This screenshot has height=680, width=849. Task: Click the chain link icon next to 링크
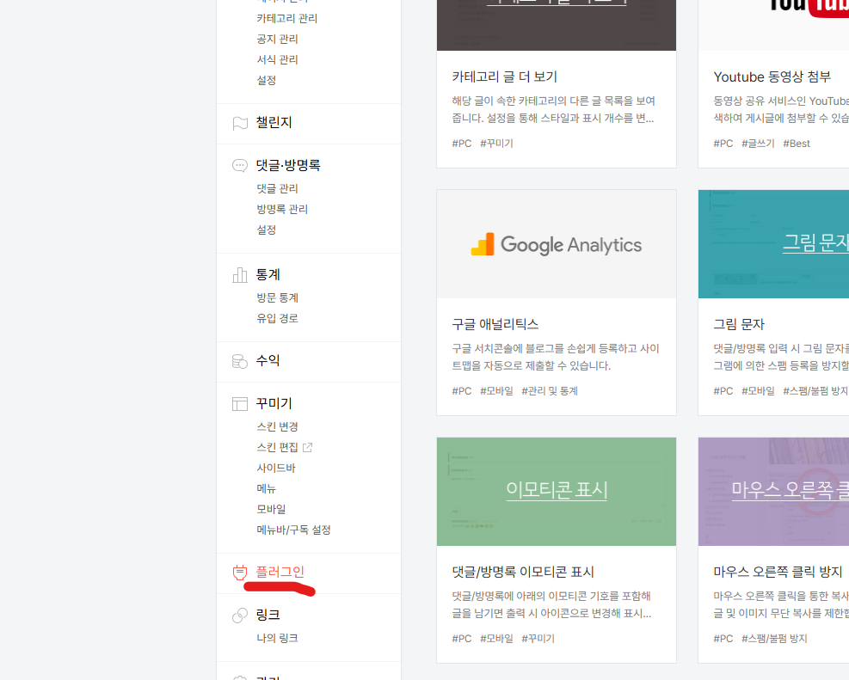click(240, 615)
